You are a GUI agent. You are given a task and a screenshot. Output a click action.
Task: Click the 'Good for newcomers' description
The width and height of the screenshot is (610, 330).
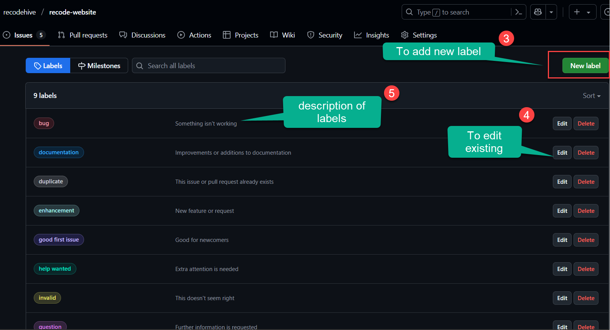point(202,240)
